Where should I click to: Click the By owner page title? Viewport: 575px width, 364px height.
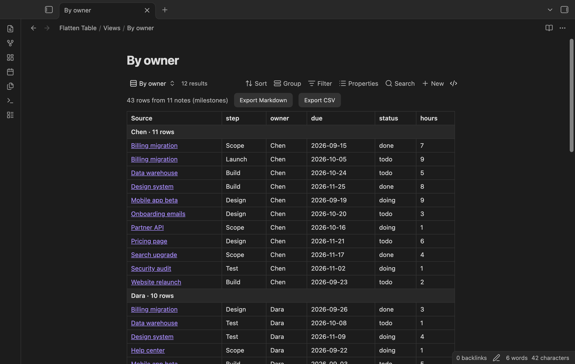153,60
